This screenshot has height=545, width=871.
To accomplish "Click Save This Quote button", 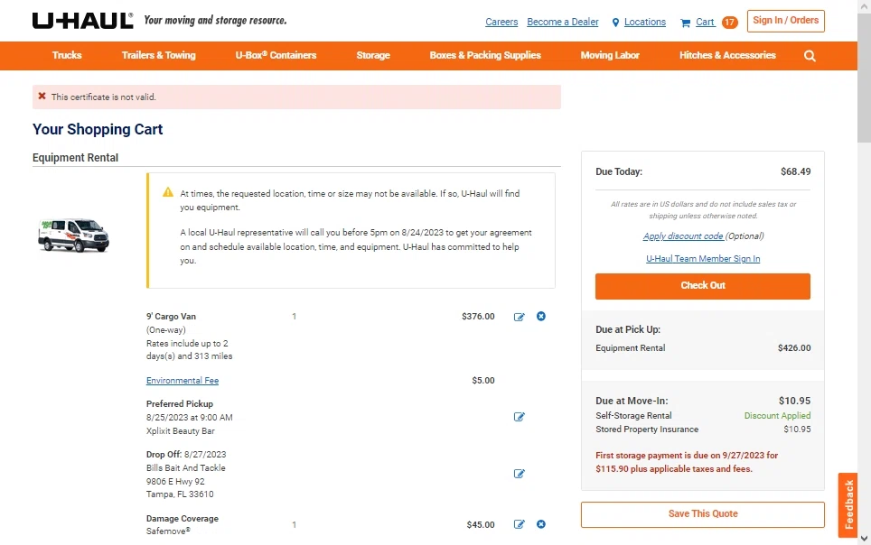I will (702, 514).
